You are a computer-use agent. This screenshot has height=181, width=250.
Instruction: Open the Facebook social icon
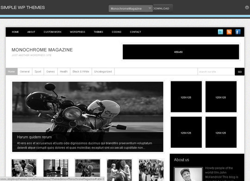coord(238,32)
